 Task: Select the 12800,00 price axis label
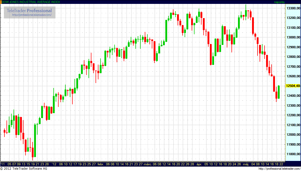click(x=293, y=57)
